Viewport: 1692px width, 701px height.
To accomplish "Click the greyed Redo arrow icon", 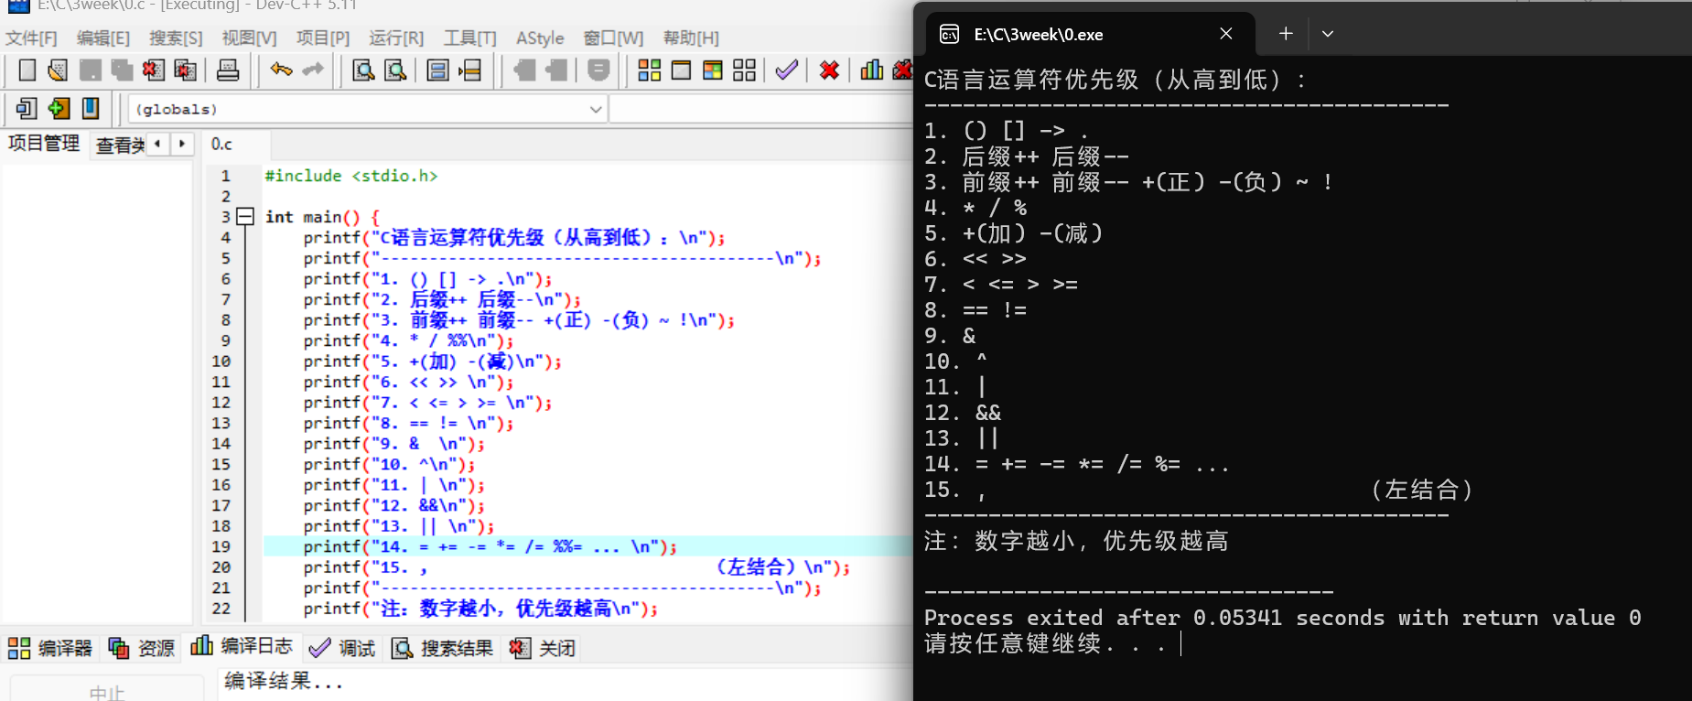I will click(313, 70).
